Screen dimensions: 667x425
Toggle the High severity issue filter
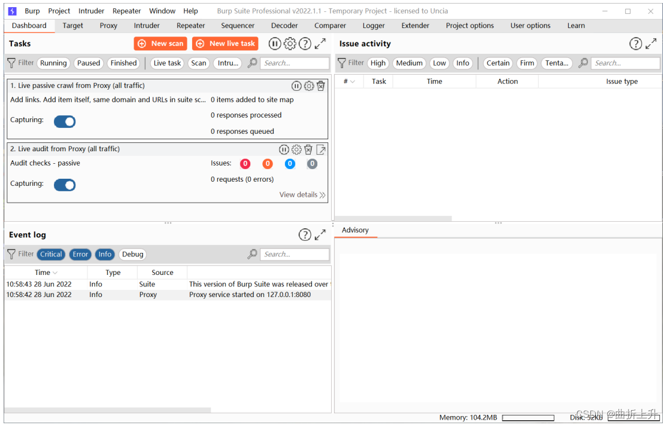click(x=378, y=63)
